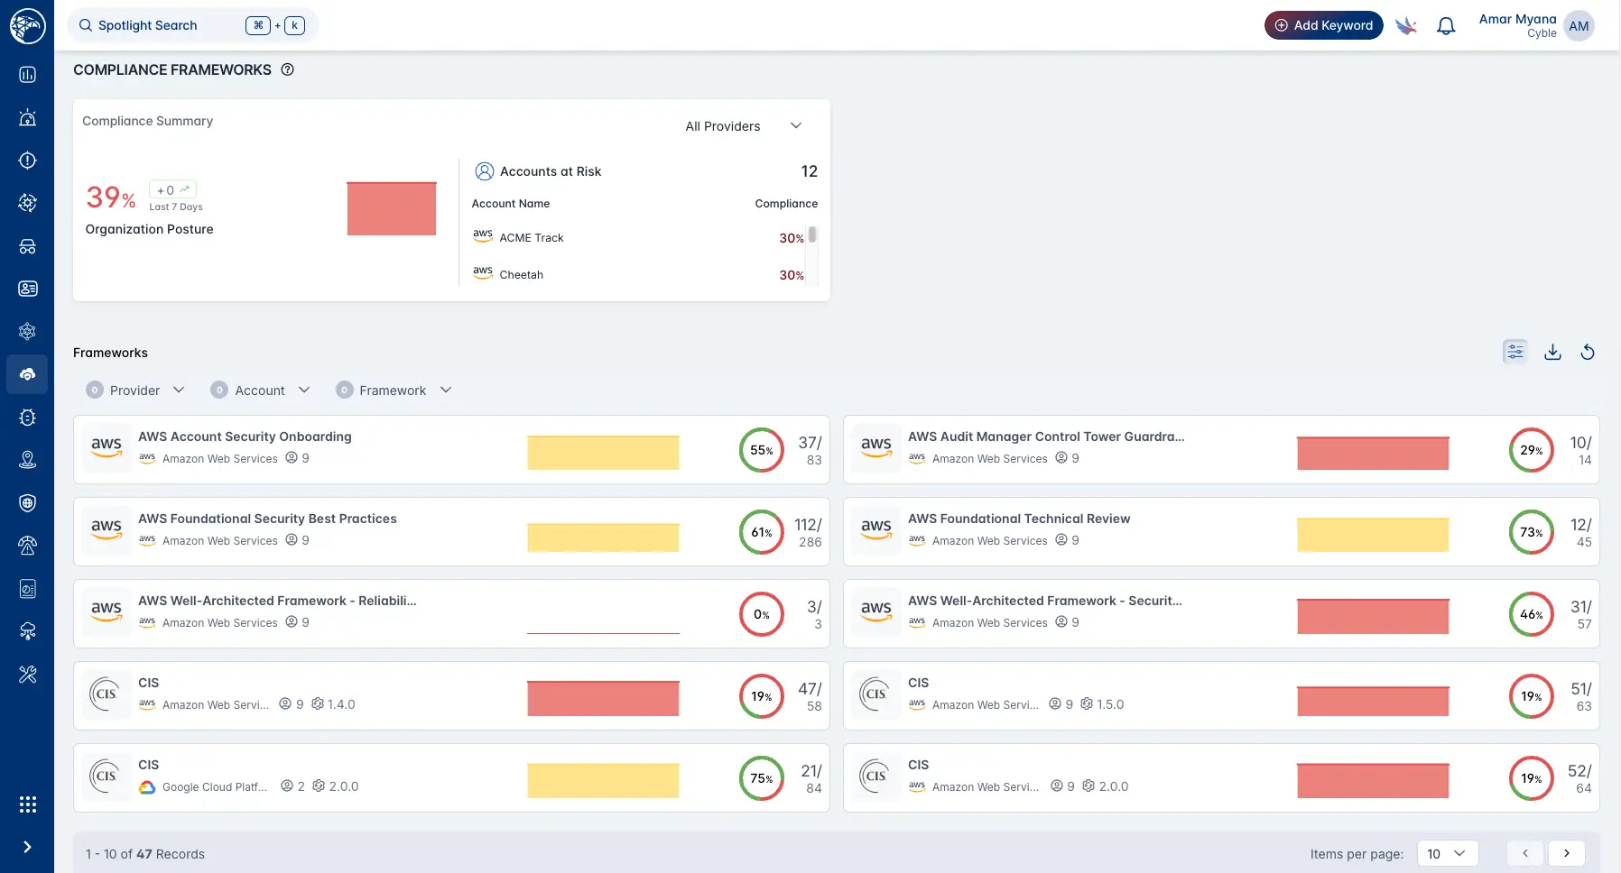Open the Framework filter dropdown
The image size is (1621, 873).
pyautogui.click(x=394, y=391)
